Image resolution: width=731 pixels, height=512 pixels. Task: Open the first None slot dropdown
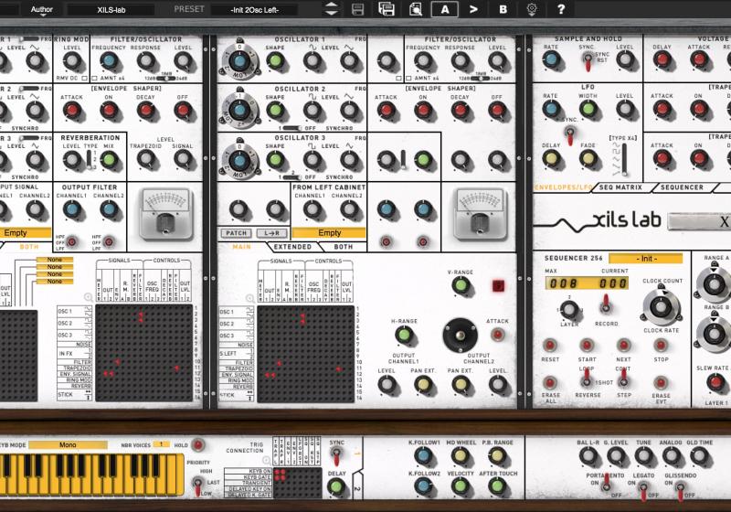[x=55, y=260]
